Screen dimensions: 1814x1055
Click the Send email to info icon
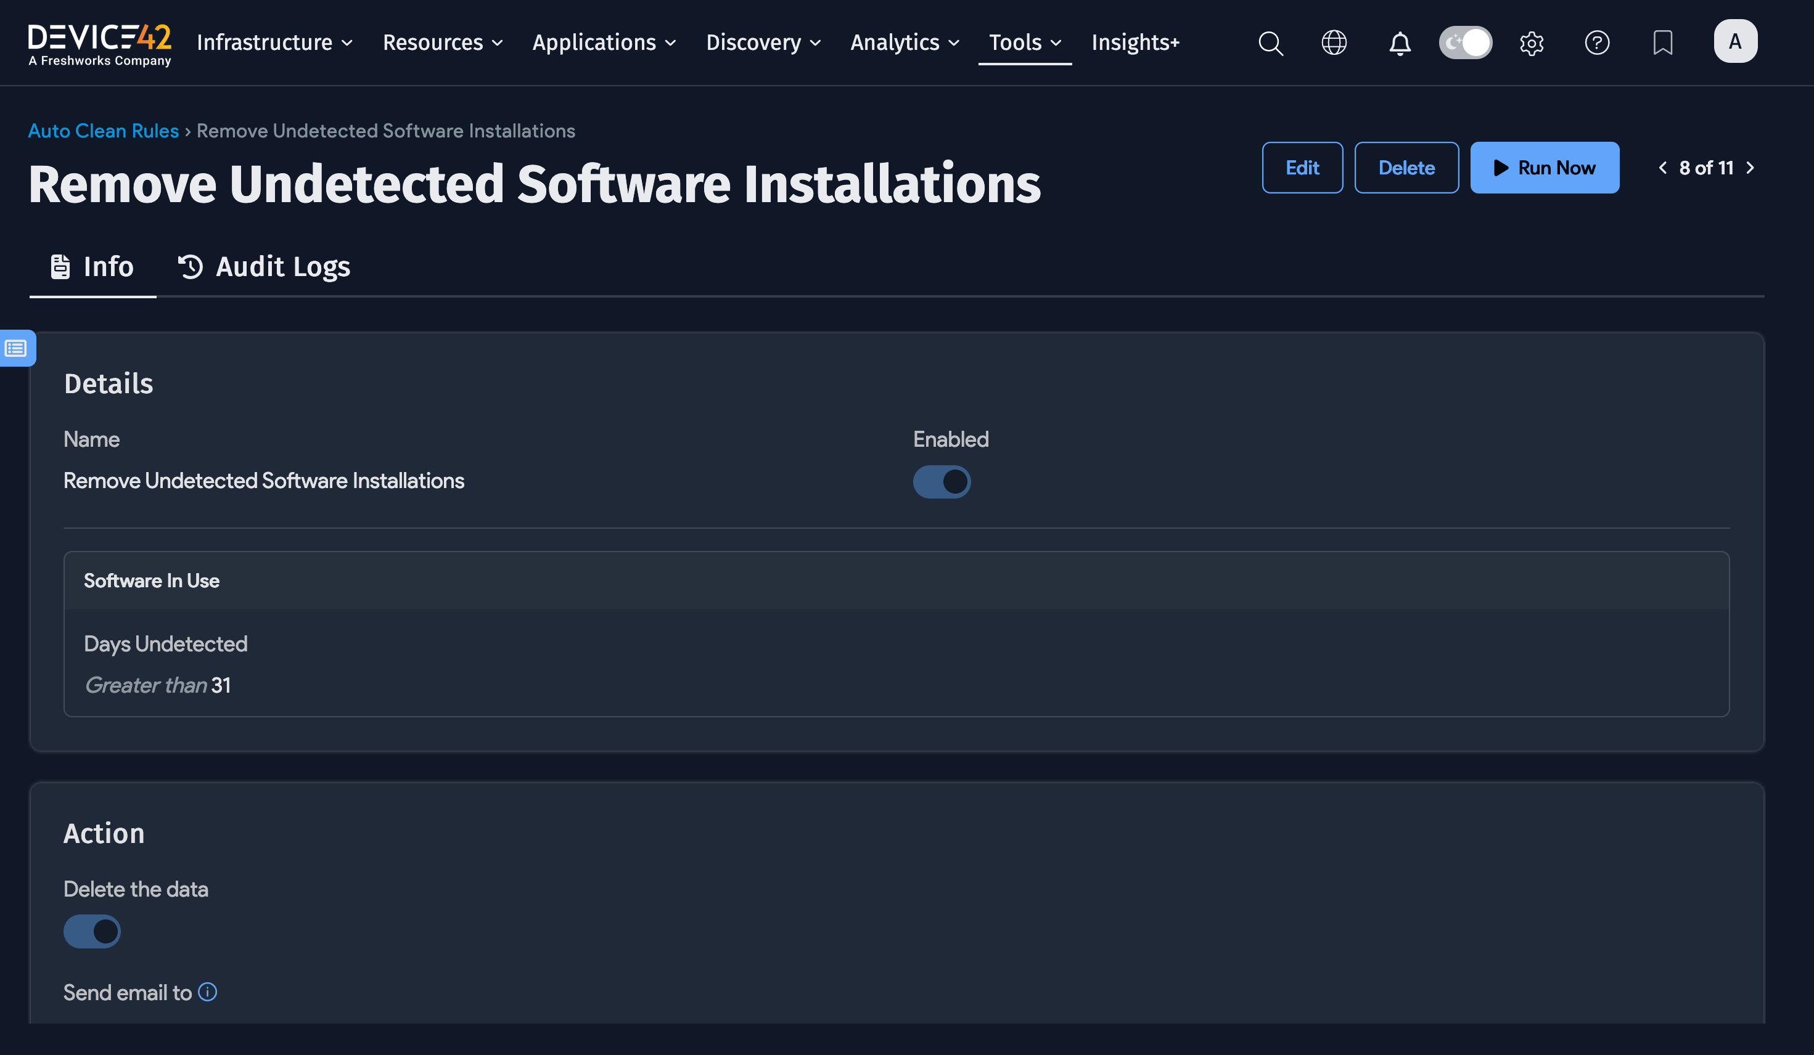pyautogui.click(x=207, y=992)
